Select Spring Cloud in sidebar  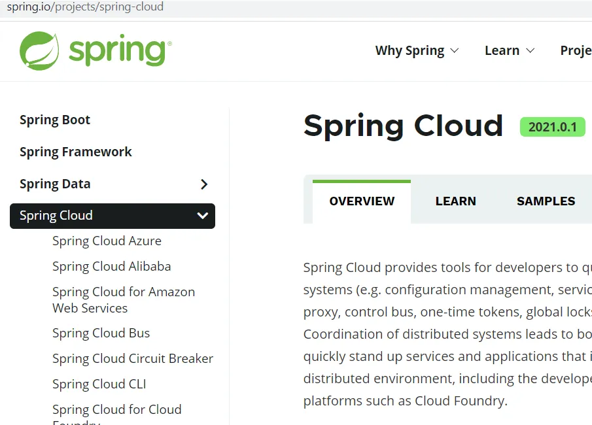[x=113, y=216]
